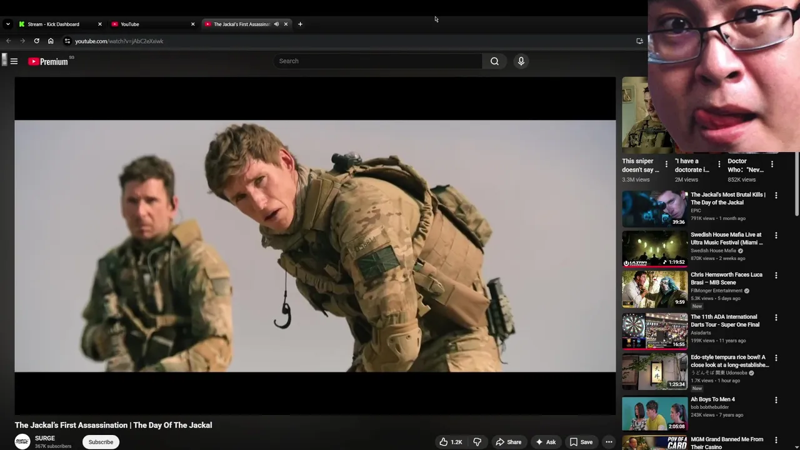Click the install app icon in address bar
Screen dimensions: 800x450
639,41
